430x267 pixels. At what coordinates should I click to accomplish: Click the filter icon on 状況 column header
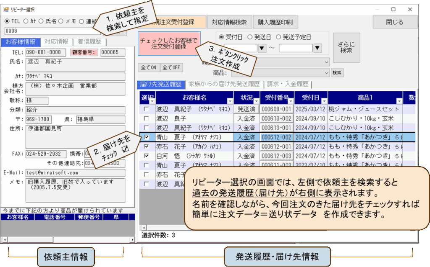pos(256,101)
